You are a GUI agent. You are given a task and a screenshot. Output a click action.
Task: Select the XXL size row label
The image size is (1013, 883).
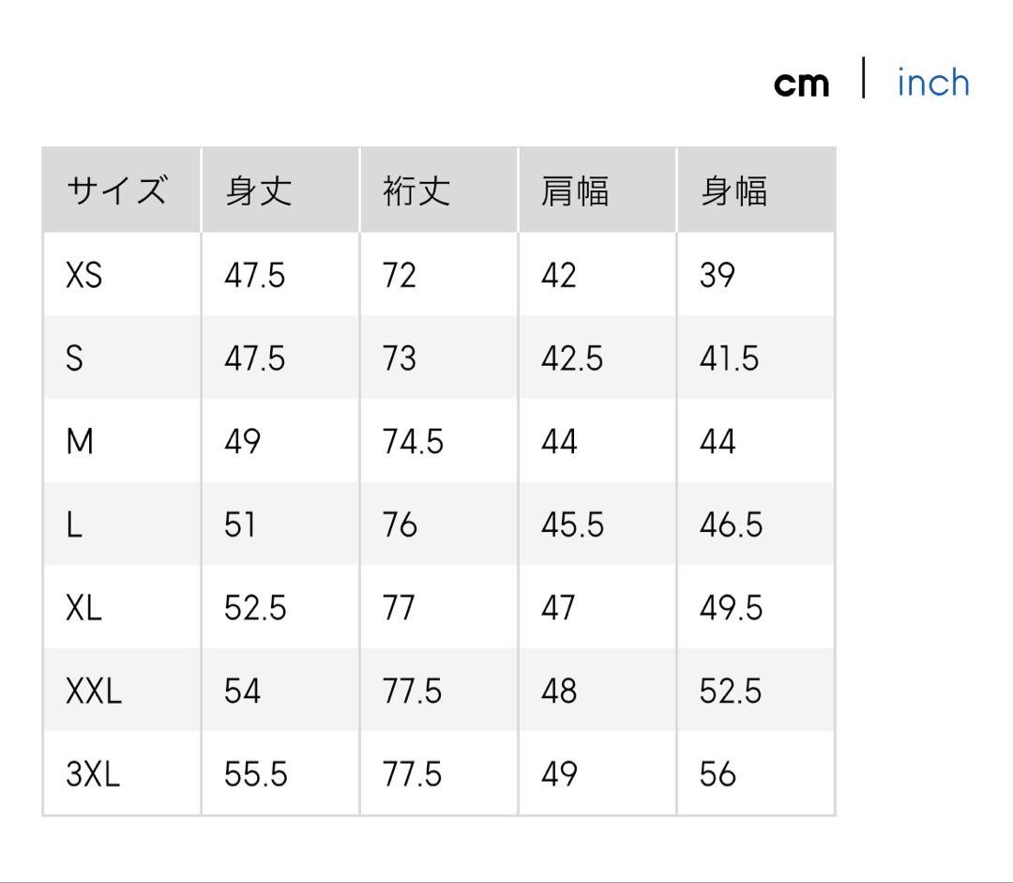point(94,692)
